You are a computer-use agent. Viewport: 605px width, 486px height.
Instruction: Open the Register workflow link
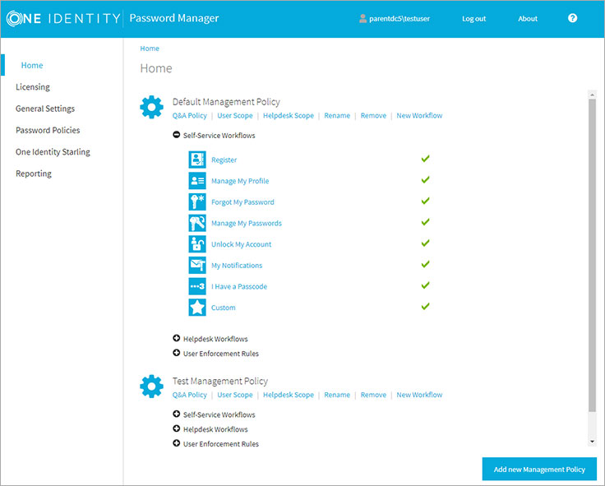pos(224,160)
